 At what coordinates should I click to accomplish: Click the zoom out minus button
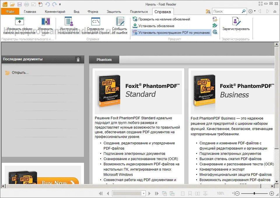(x=237, y=193)
